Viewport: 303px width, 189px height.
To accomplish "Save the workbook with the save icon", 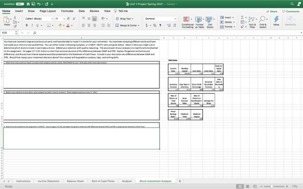I will tap(33, 4).
